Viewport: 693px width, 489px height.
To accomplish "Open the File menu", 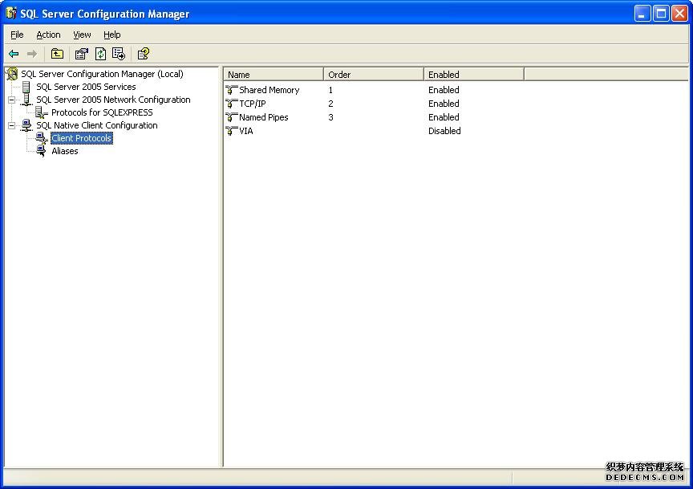I will click(x=16, y=35).
